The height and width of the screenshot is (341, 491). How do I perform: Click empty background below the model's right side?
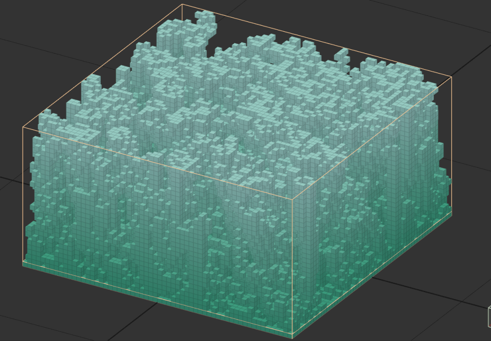click(x=408, y=307)
